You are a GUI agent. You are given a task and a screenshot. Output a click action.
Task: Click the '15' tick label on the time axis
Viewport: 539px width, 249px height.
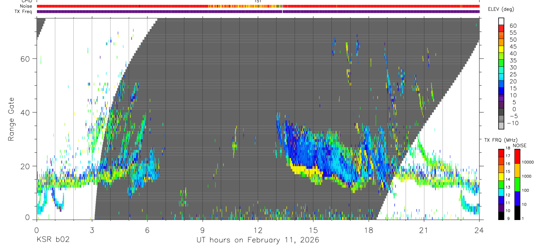pyautogui.click(x=313, y=230)
